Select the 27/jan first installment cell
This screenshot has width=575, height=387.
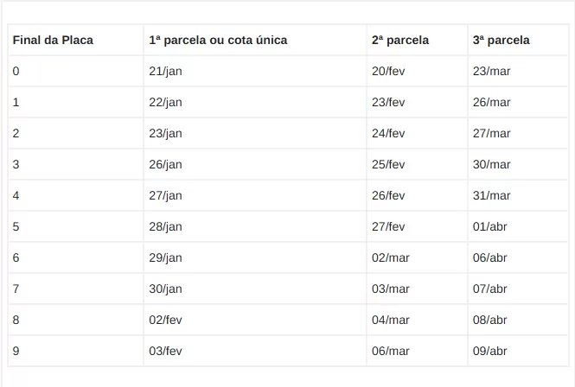[165, 195]
